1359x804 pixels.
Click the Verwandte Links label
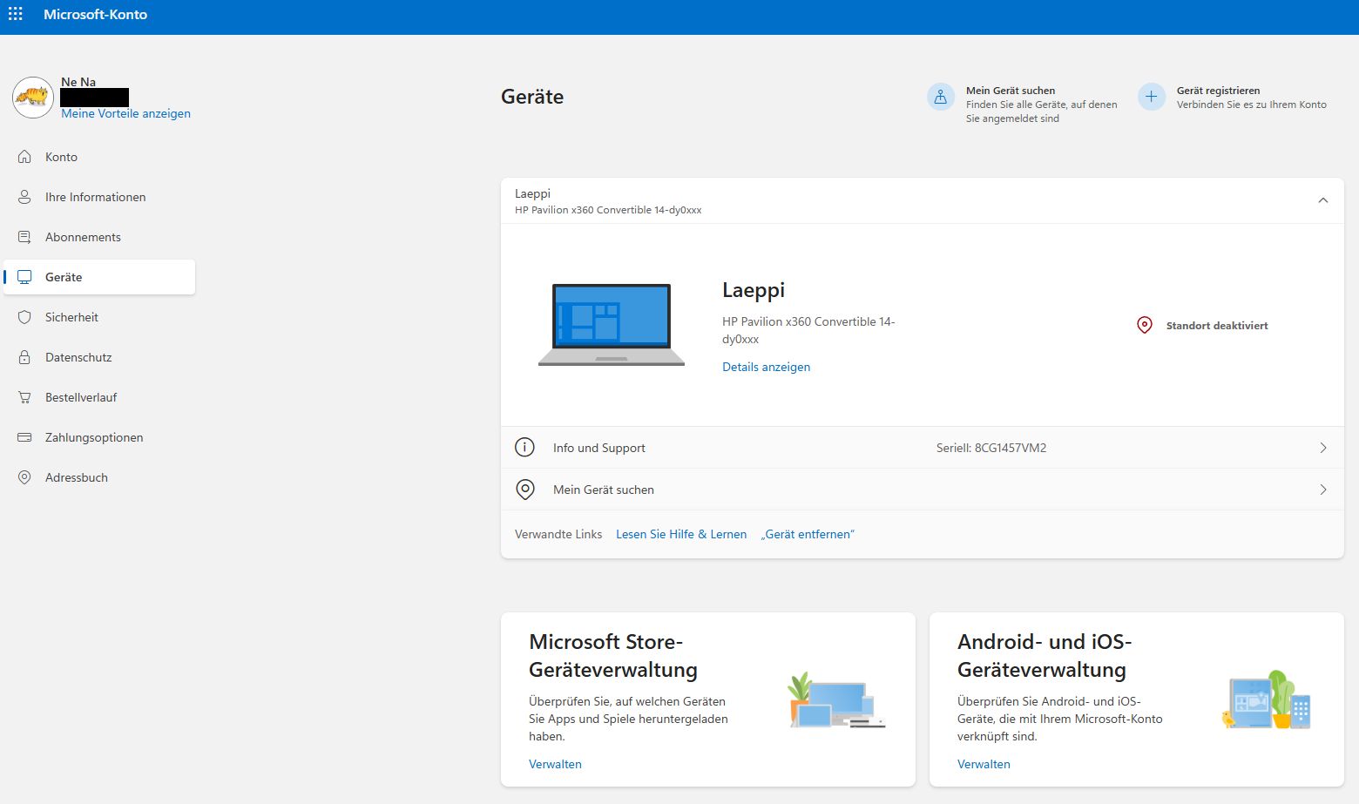[558, 534]
